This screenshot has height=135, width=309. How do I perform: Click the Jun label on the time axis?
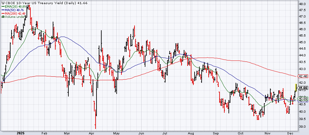tap(141, 133)
